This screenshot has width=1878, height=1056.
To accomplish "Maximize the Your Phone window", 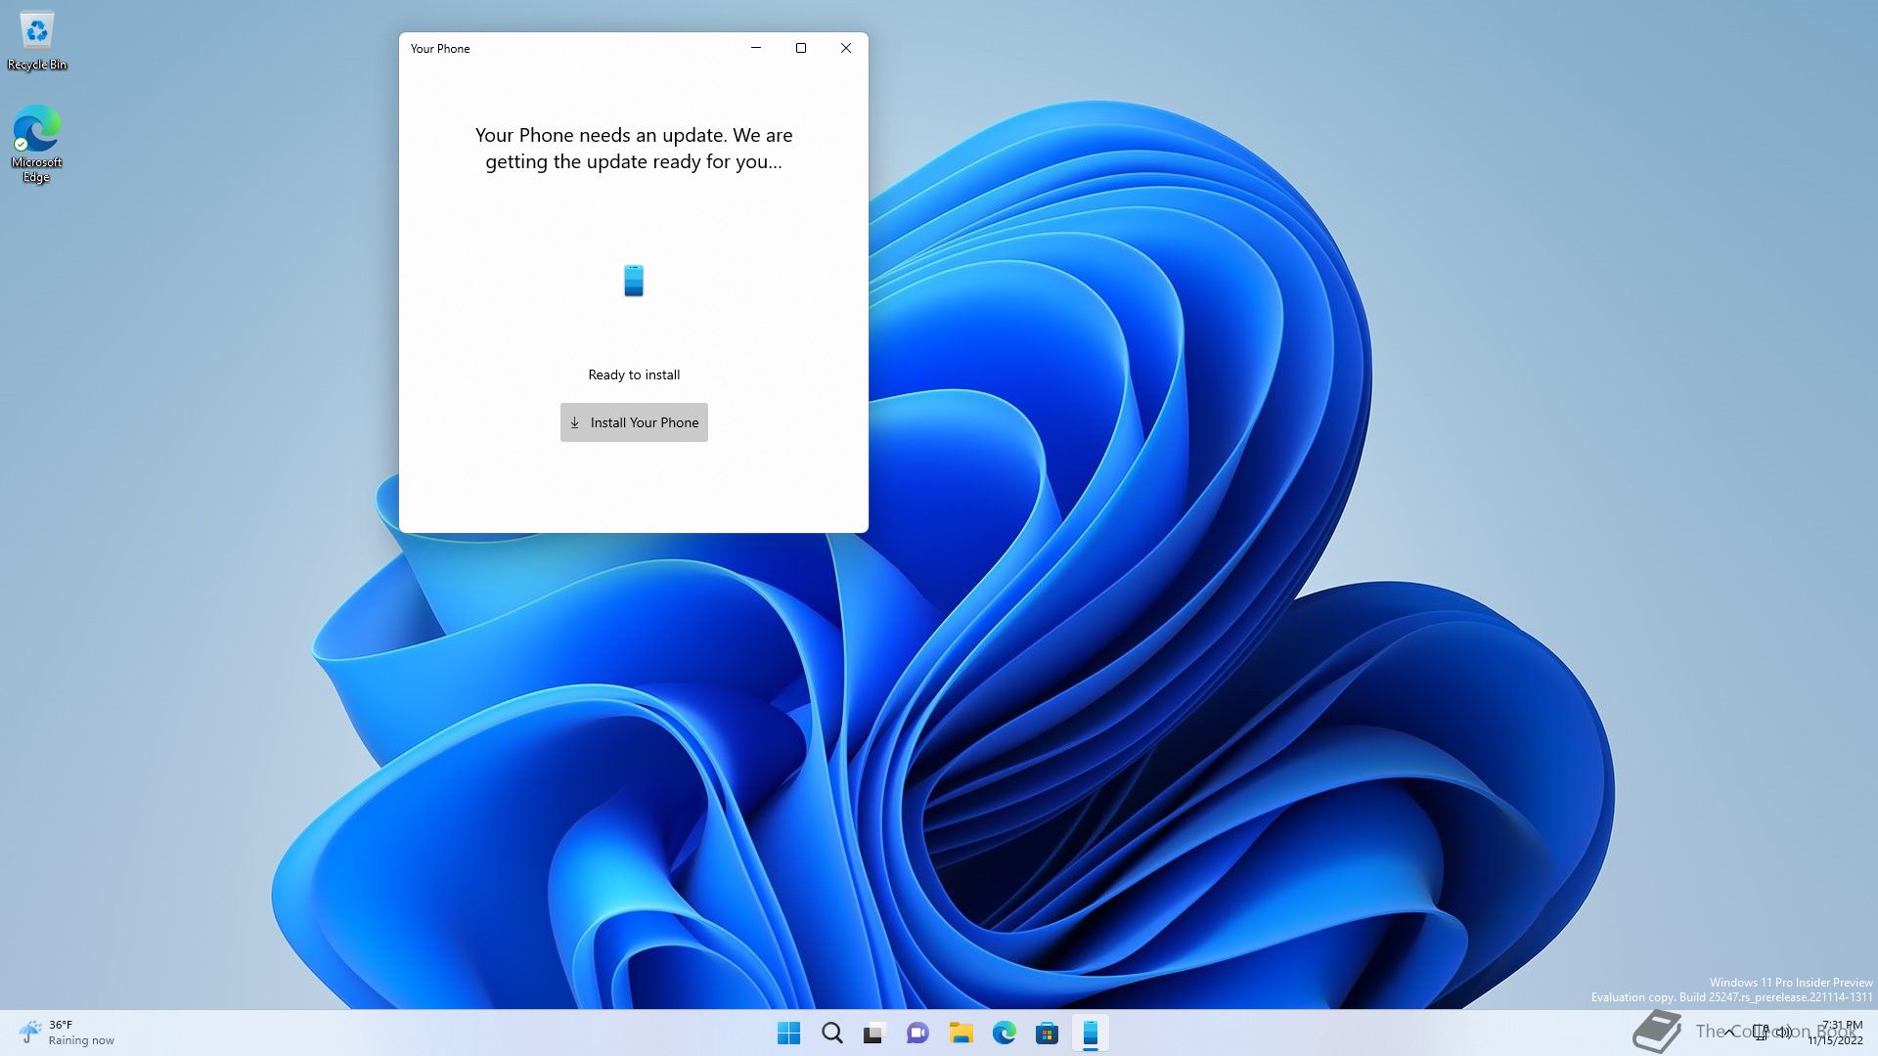I will pos(801,48).
